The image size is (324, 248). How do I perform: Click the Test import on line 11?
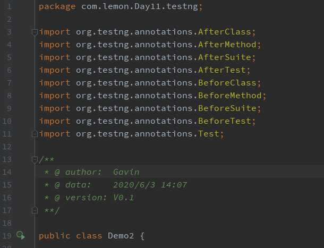209,134
